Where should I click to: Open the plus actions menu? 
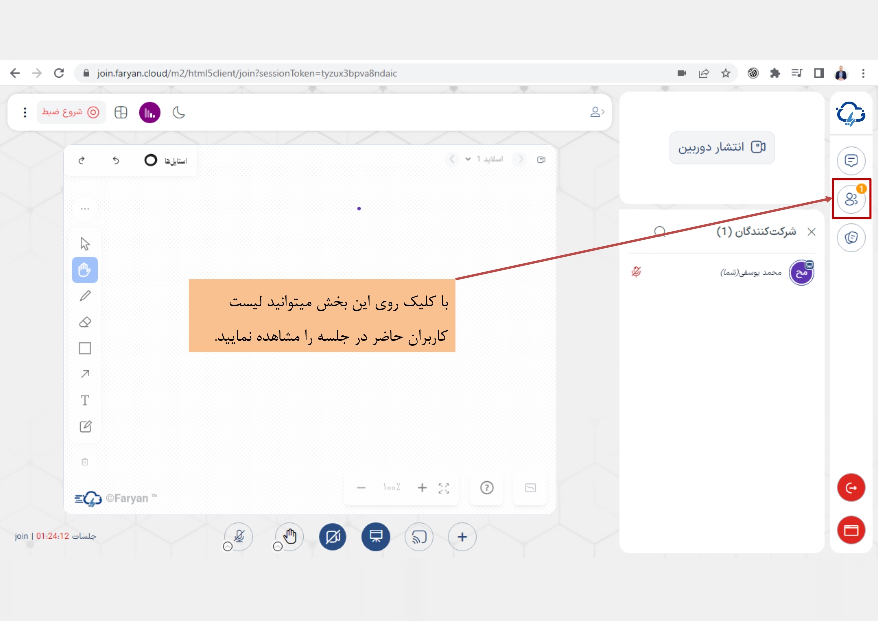[x=462, y=537]
